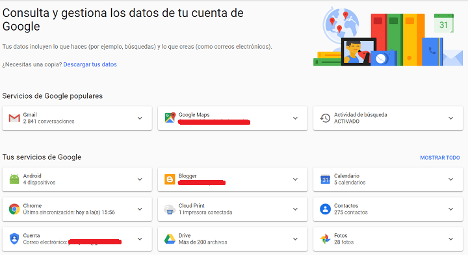Expand the Chrome sync chevron
This screenshot has height=256, width=468.
[x=140, y=209]
